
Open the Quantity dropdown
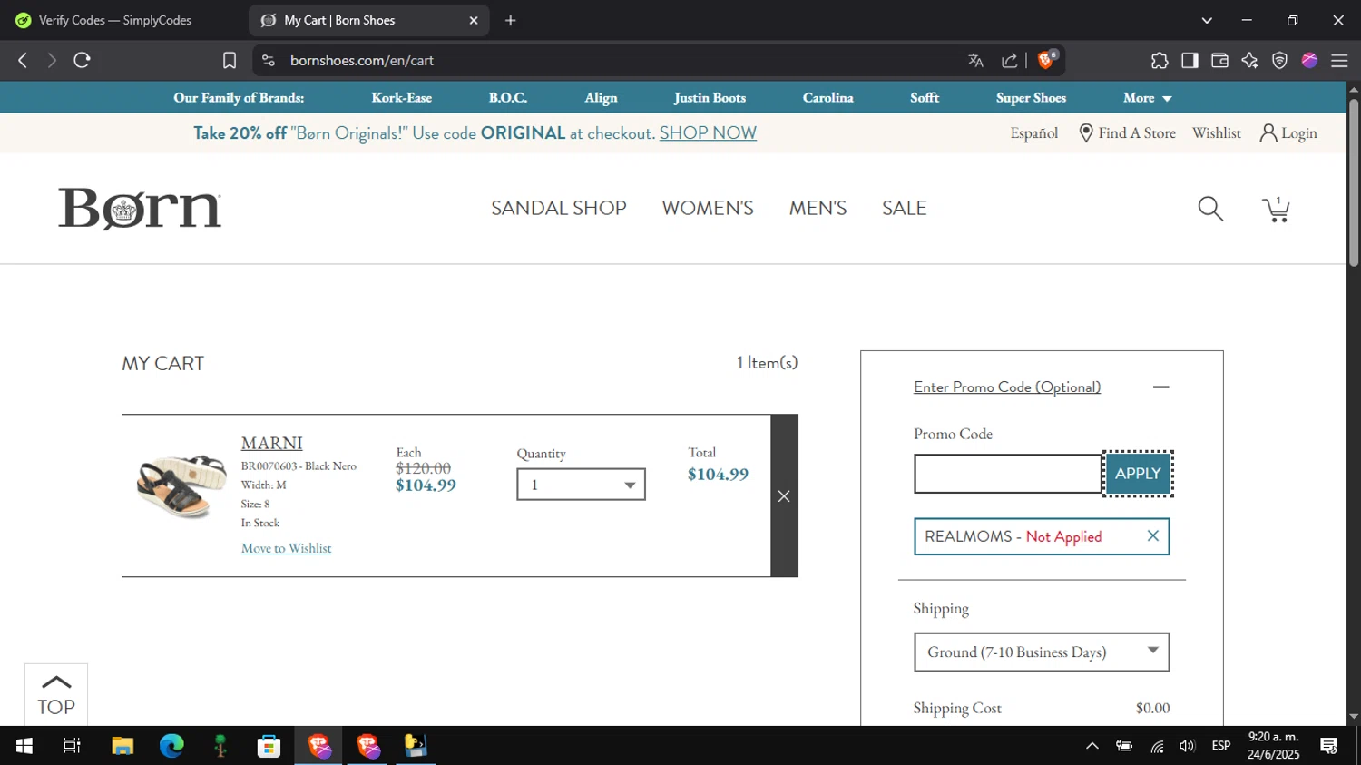pos(581,485)
